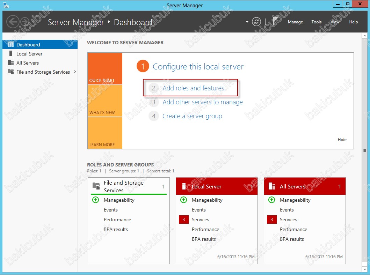This screenshot has width=370, height=275.
Task: Select All Servers in the navigation pane
Action: pyautogui.click(x=40, y=63)
